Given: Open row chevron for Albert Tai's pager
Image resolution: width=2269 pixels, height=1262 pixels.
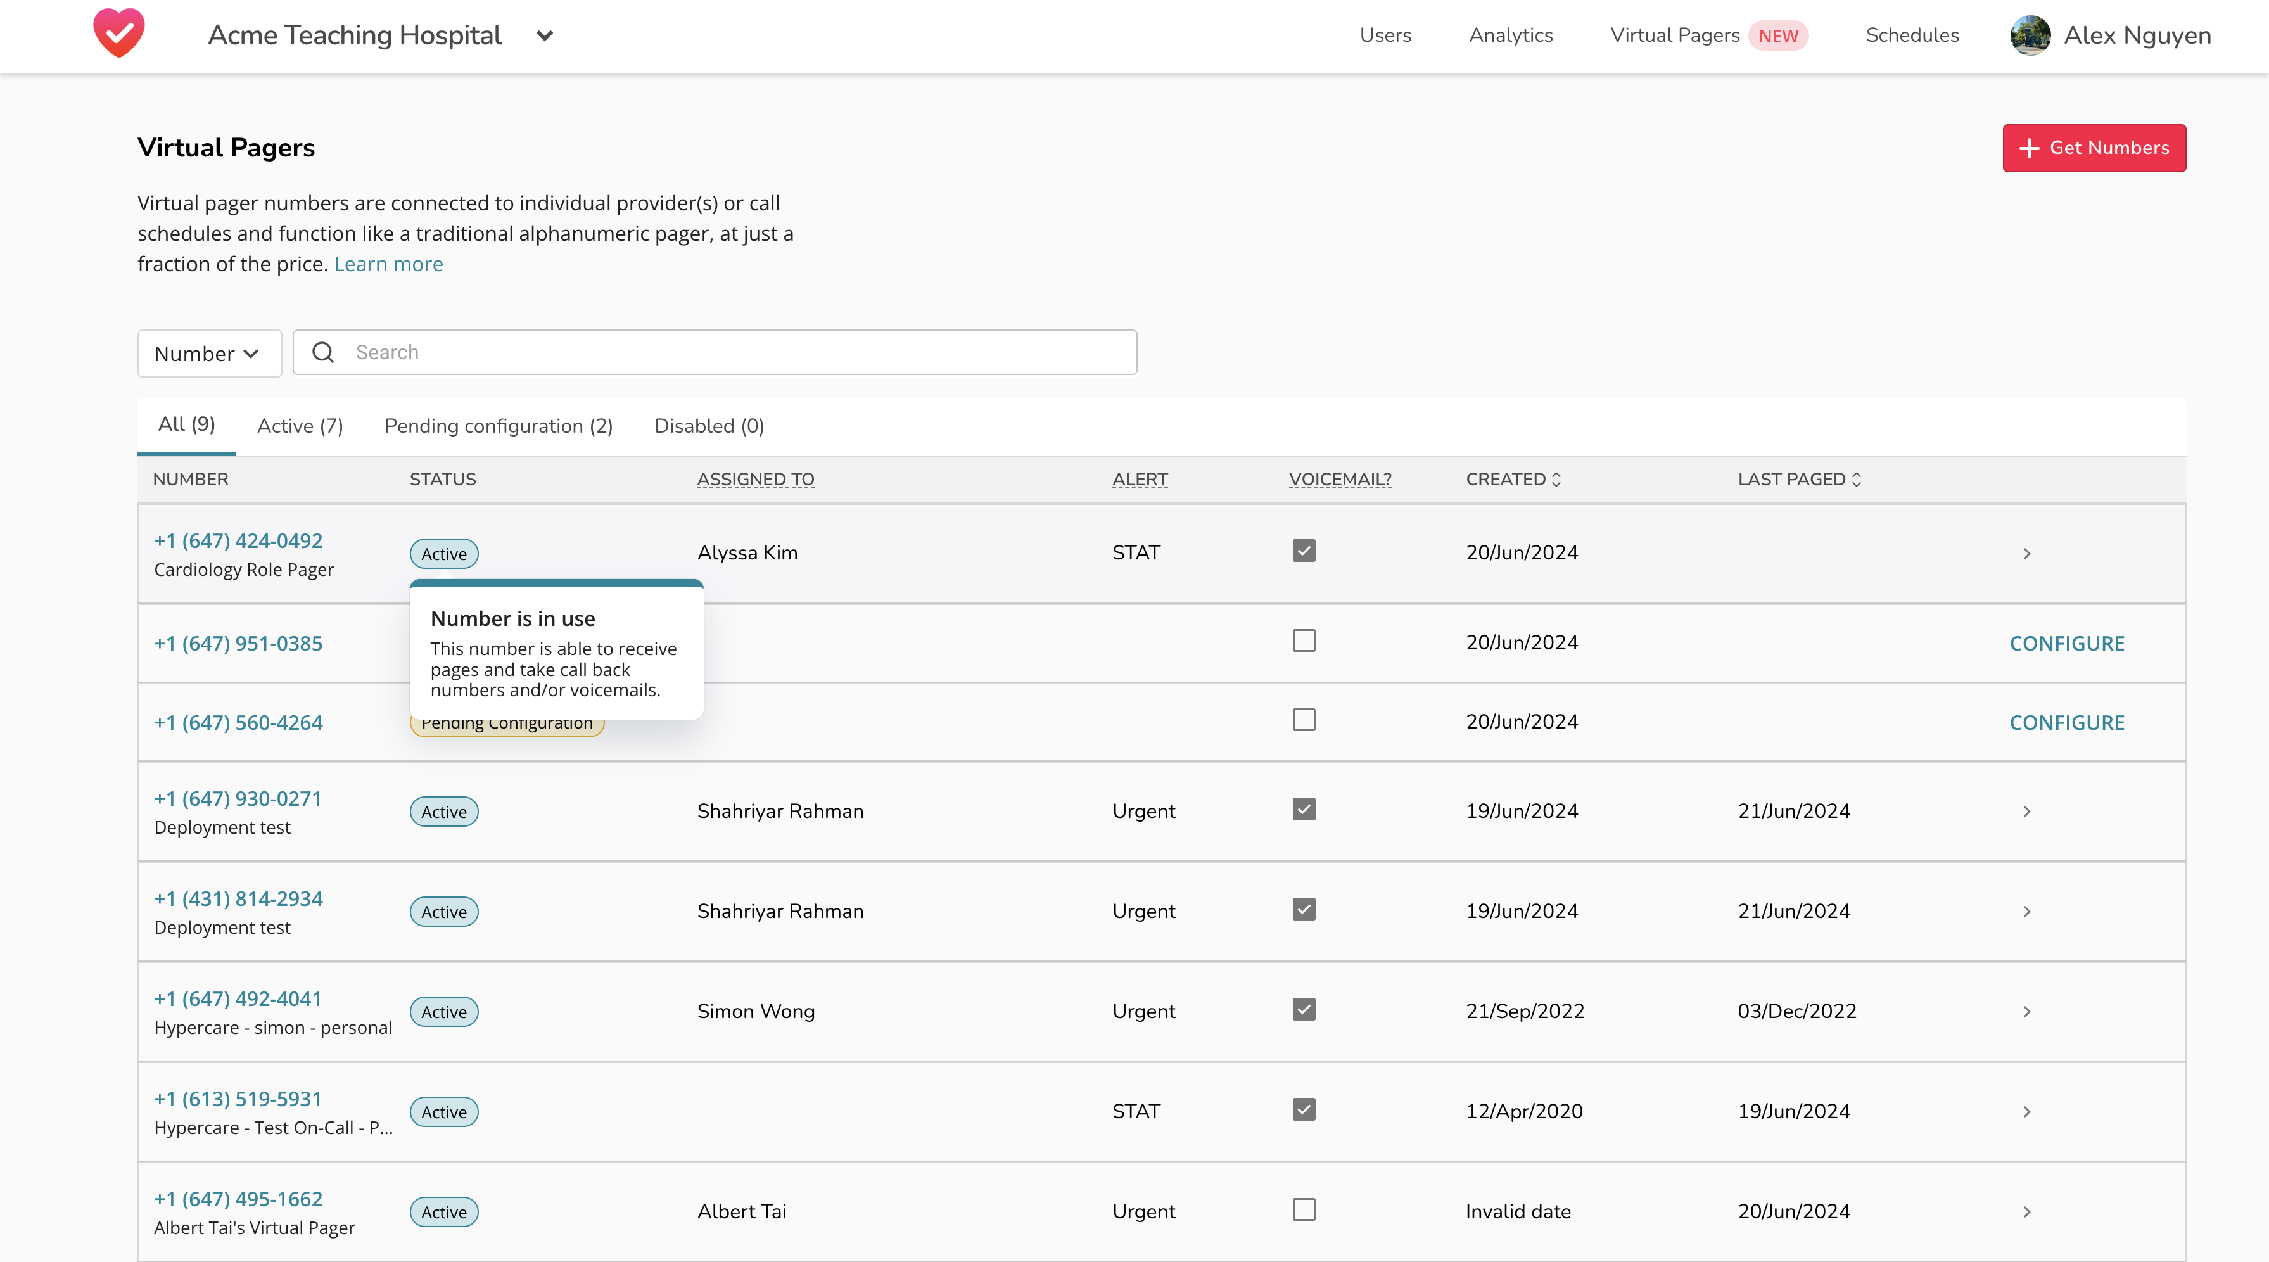Looking at the screenshot, I should tap(2027, 1212).
